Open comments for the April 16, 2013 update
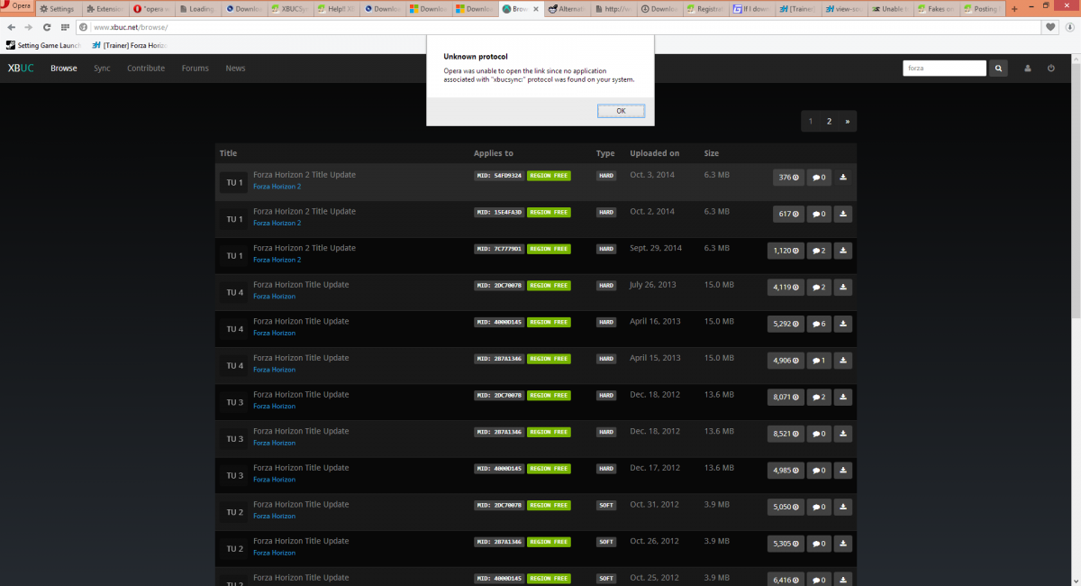 (818, 324)
